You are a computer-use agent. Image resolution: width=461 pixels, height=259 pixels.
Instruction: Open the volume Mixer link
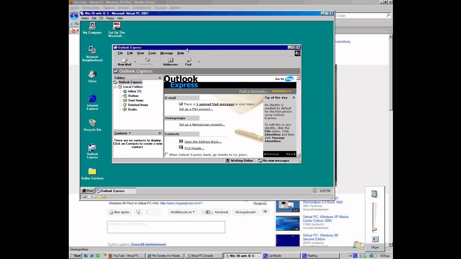(375, 247)
